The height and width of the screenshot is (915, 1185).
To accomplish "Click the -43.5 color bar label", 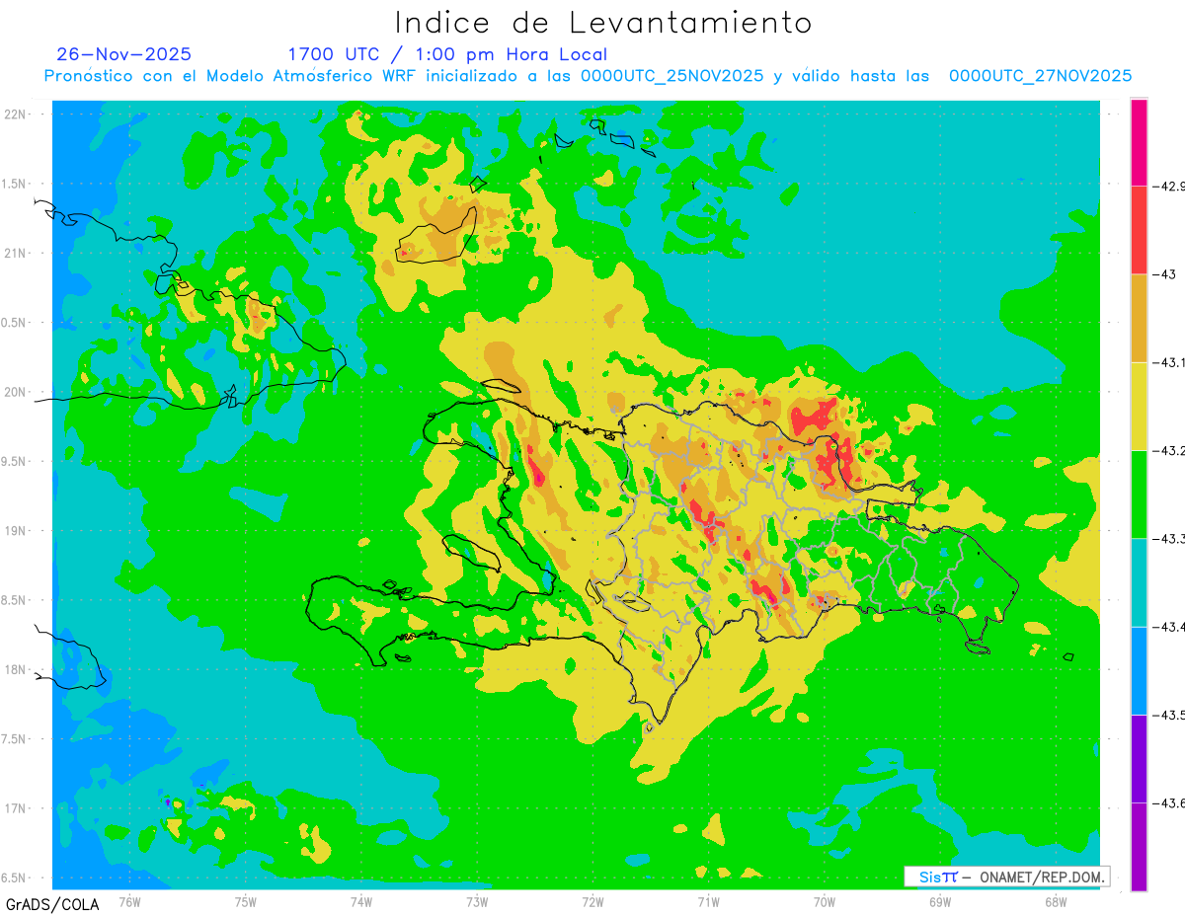I will click(x=1170, y=715).
